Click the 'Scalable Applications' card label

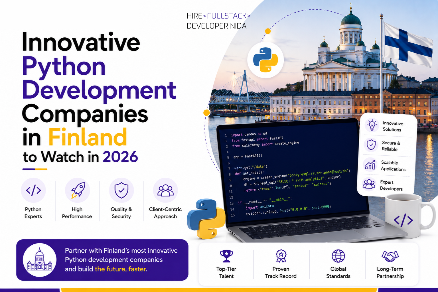coord(393,166)
